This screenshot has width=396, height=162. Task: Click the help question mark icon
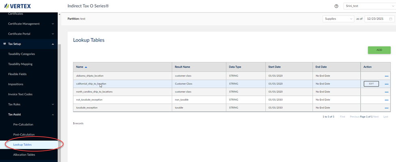coord(336,6)
